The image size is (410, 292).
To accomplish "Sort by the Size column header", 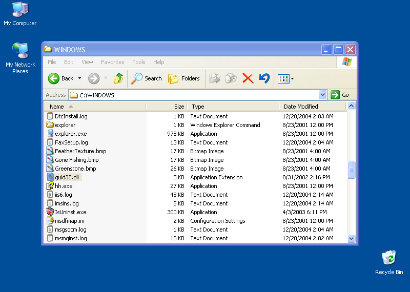I will pyautogui.click(x=167, y=107).
